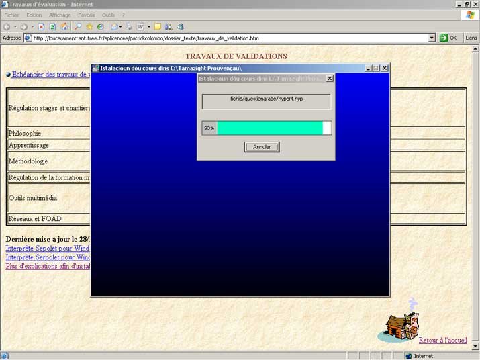Click the page icon in the address bar
Viewport: 480px width, 360px height.
pos(28,38)
